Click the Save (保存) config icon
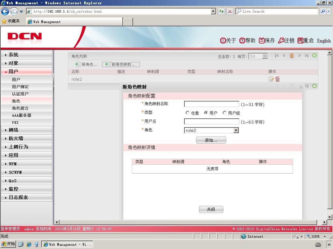 pos(267,41)
